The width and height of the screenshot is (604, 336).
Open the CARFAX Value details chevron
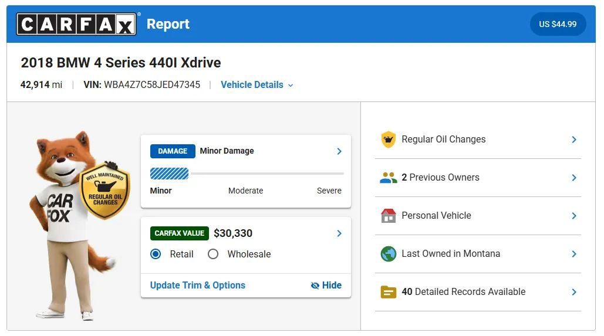pyautogui.click(x=339, y=233)
